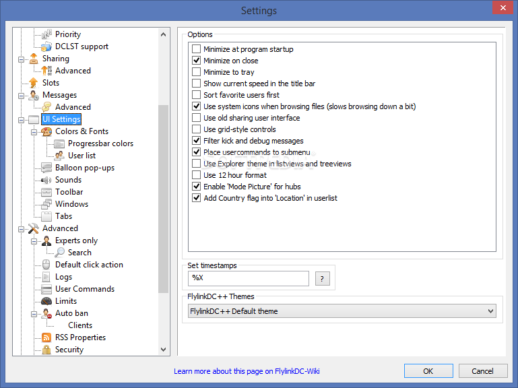Collapse the Sharing tree node
The width and height of the screenshot is (518, 388).
click(x=21, y=59)
